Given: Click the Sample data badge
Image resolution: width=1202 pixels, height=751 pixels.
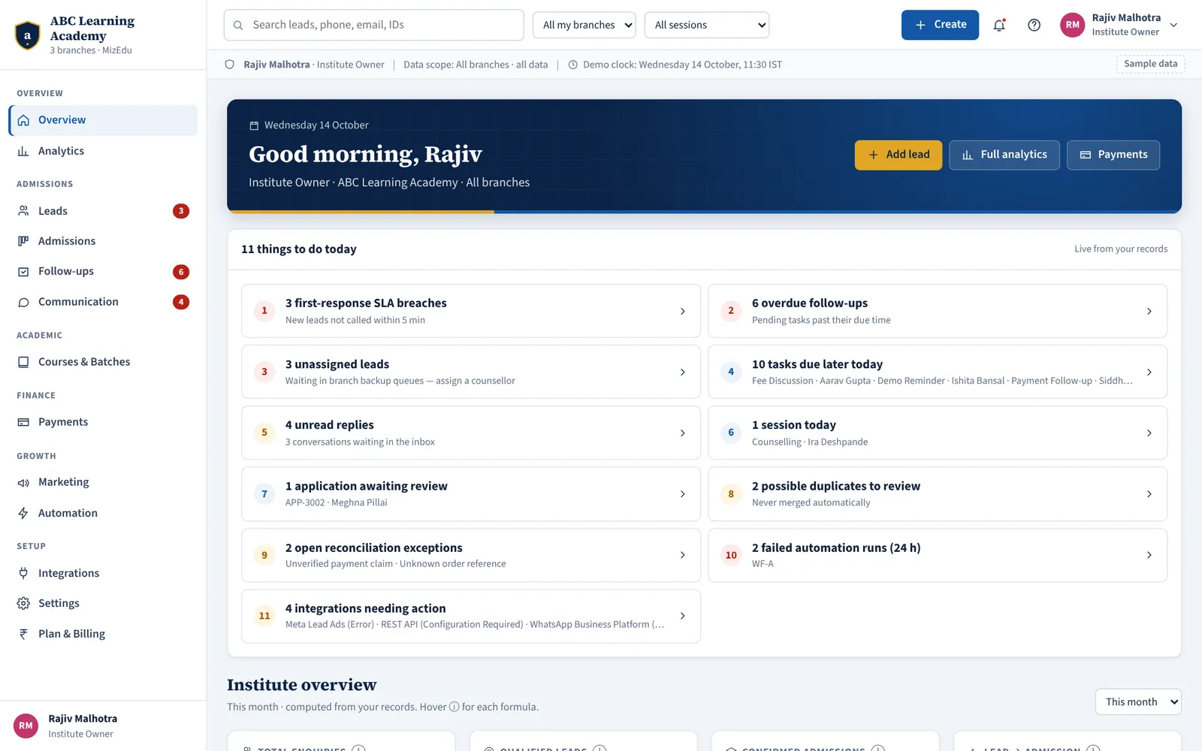Looking at the screenshot, I should pyautogui.click(x=1151, y=64).
